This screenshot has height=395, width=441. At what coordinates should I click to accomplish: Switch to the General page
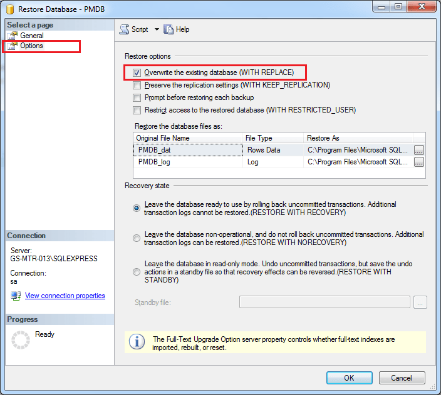(x=32, y=36)
